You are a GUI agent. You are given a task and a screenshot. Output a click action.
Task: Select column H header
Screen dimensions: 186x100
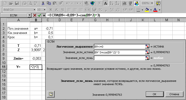[107, 20]
